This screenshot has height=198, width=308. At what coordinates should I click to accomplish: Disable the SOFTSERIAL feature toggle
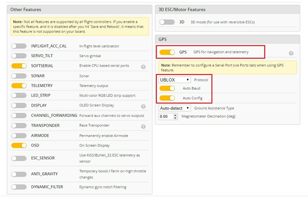pos(19,66)
